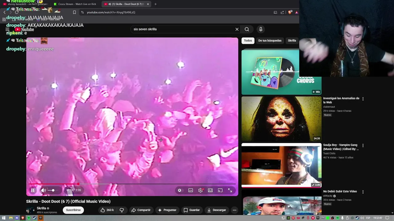Open 'Investigué las Anomalías' video thumbnail
This screenshot has width=394, height=221.
click(x=281, y=119)
